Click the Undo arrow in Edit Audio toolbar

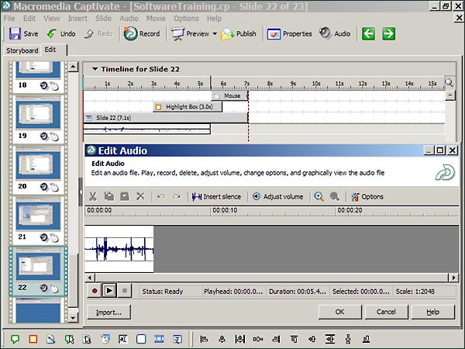[160, 196]
